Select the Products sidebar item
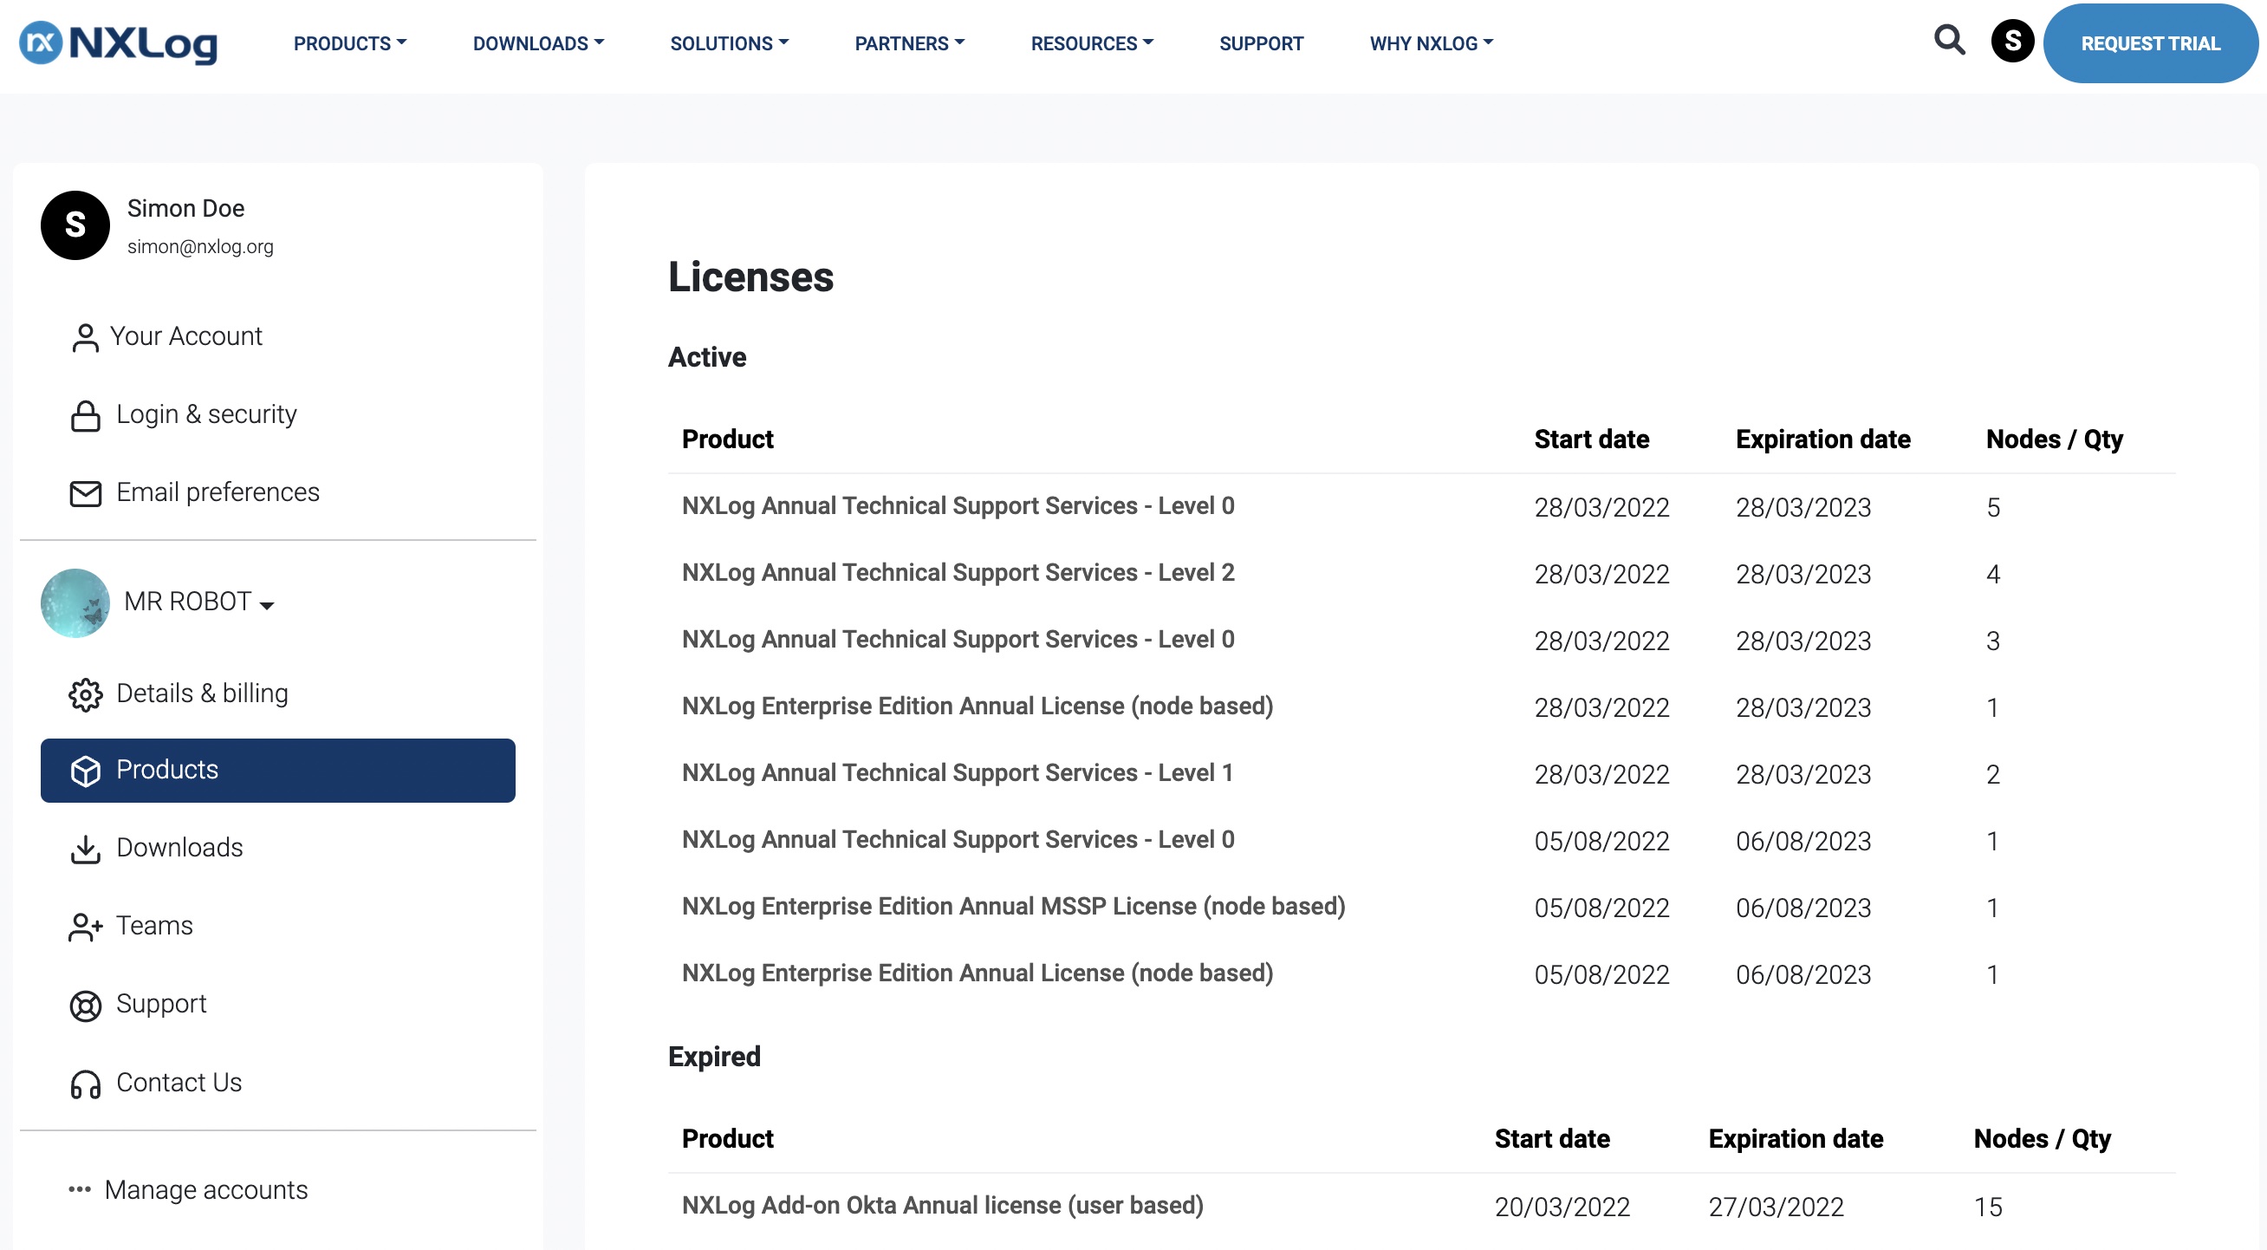Viewport: 2267px width, 1250px height. coord(278,771)
